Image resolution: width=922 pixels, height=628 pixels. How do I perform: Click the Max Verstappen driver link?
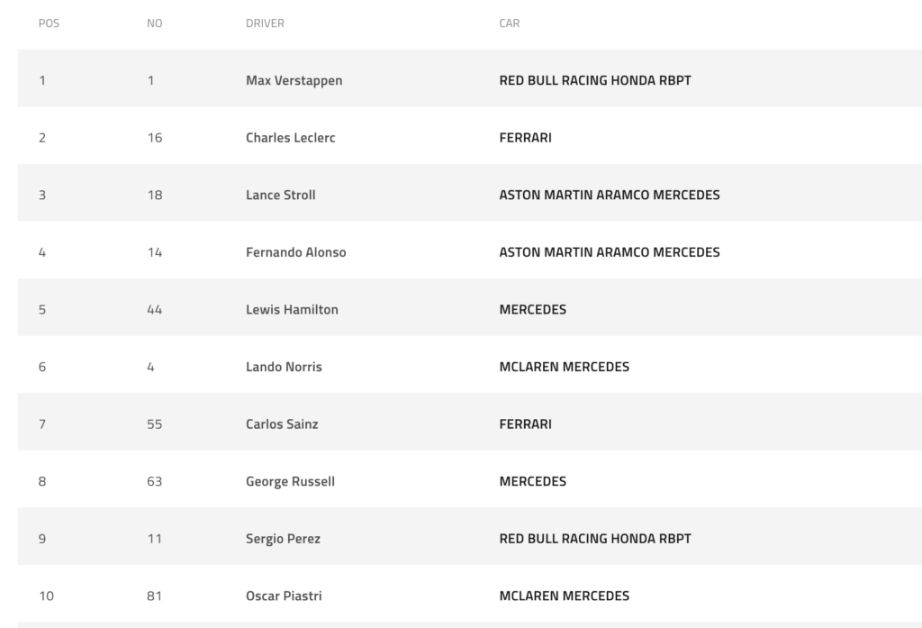[x=294, y=80]
